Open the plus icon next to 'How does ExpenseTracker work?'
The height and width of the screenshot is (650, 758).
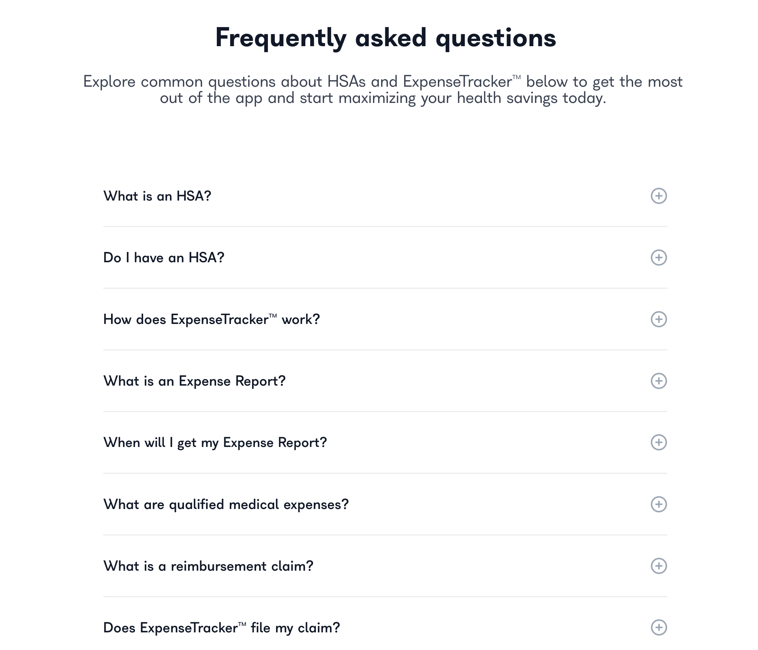pyautogui.click(x=659, y=319)
